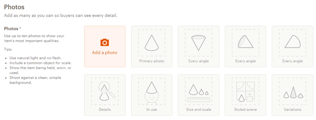
Task: Click the Variations caption text
Action: click(x=293, y=110)
